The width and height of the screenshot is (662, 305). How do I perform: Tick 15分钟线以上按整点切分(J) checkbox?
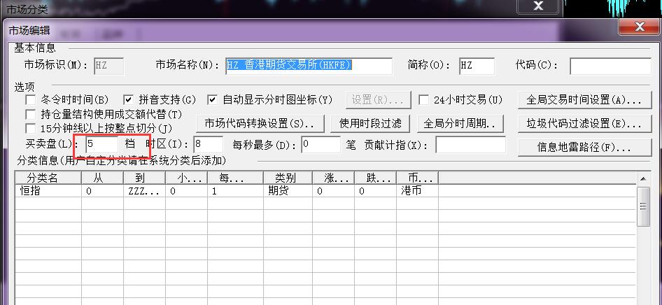[x=30, y=128]
